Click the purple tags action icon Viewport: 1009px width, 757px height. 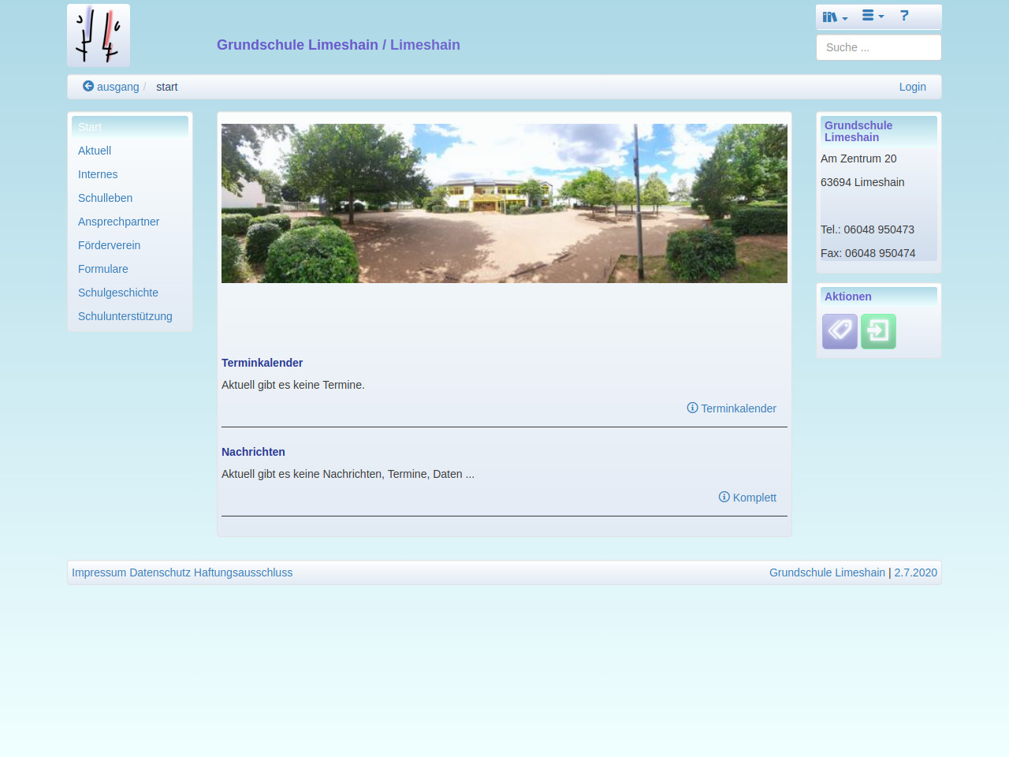(x=840, y=331)
